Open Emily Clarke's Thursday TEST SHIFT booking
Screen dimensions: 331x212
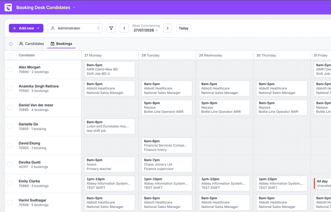[282, 183]
